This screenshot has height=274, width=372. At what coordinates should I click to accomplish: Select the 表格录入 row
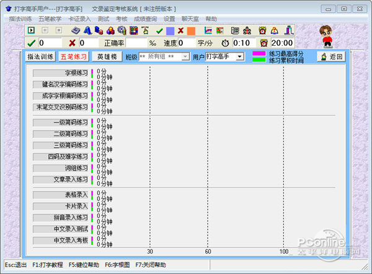coord(61,195)
